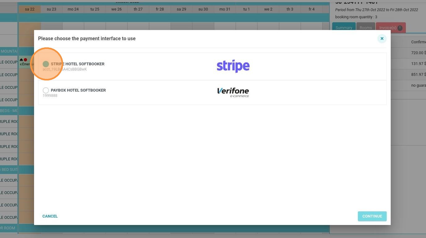Click the Verifone e-commerce logo
This screenshot has height=238, width=426.
pos(233,92)
